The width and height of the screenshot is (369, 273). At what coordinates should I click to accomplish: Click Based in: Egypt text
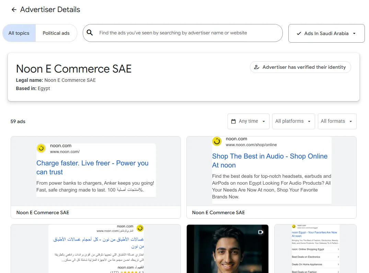pyautogui.click(x=33, y=88)
